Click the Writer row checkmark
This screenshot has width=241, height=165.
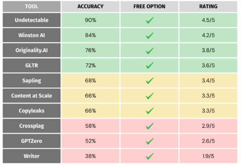click(x=149, y=156)
